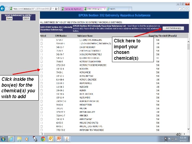The height and width of the screenshot is (144, 192).
Task: Click the penguin app icon on taskbar
Action: pyautogui.click(x=35, y=139)
